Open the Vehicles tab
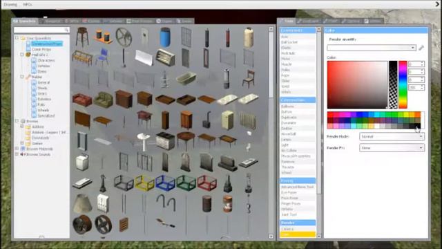This screenshot has width=442, height=249. 113,21
